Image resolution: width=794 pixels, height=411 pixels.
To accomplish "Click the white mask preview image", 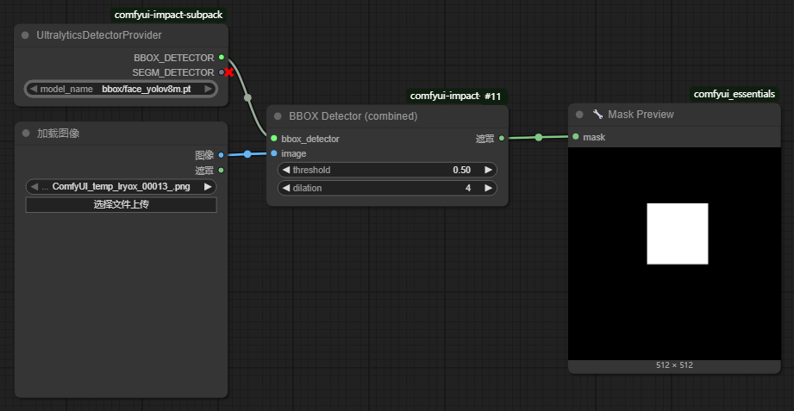I will pos(677,234).
